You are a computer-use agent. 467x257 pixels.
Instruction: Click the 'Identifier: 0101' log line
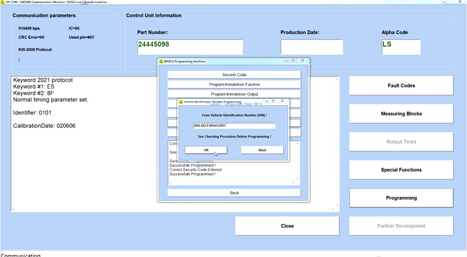pyautogui.click(x=32, y=113)
